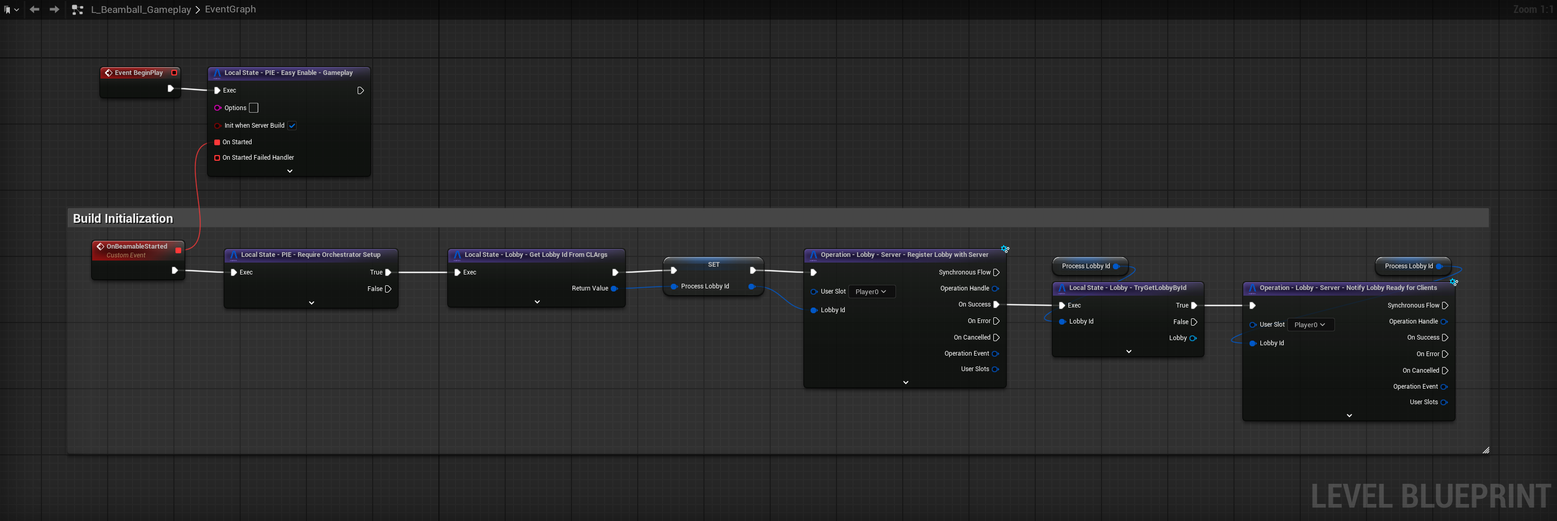Click the SET Process Lobby Id node header

[x=713, y=265]
